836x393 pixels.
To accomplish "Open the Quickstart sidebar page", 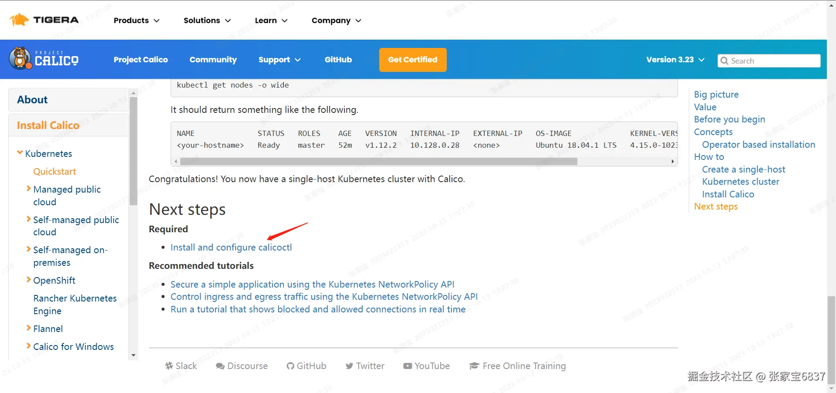I will click(x=55, y=172).
